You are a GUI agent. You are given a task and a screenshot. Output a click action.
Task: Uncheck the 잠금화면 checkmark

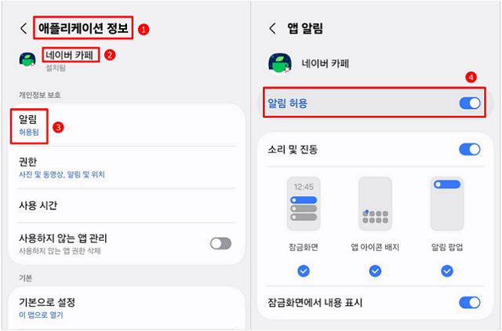click(x=304, y=271)
